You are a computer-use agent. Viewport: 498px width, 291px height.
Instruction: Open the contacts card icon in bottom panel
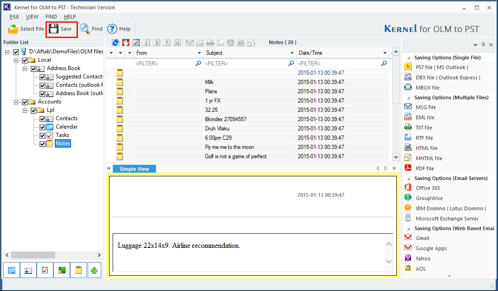28,271
